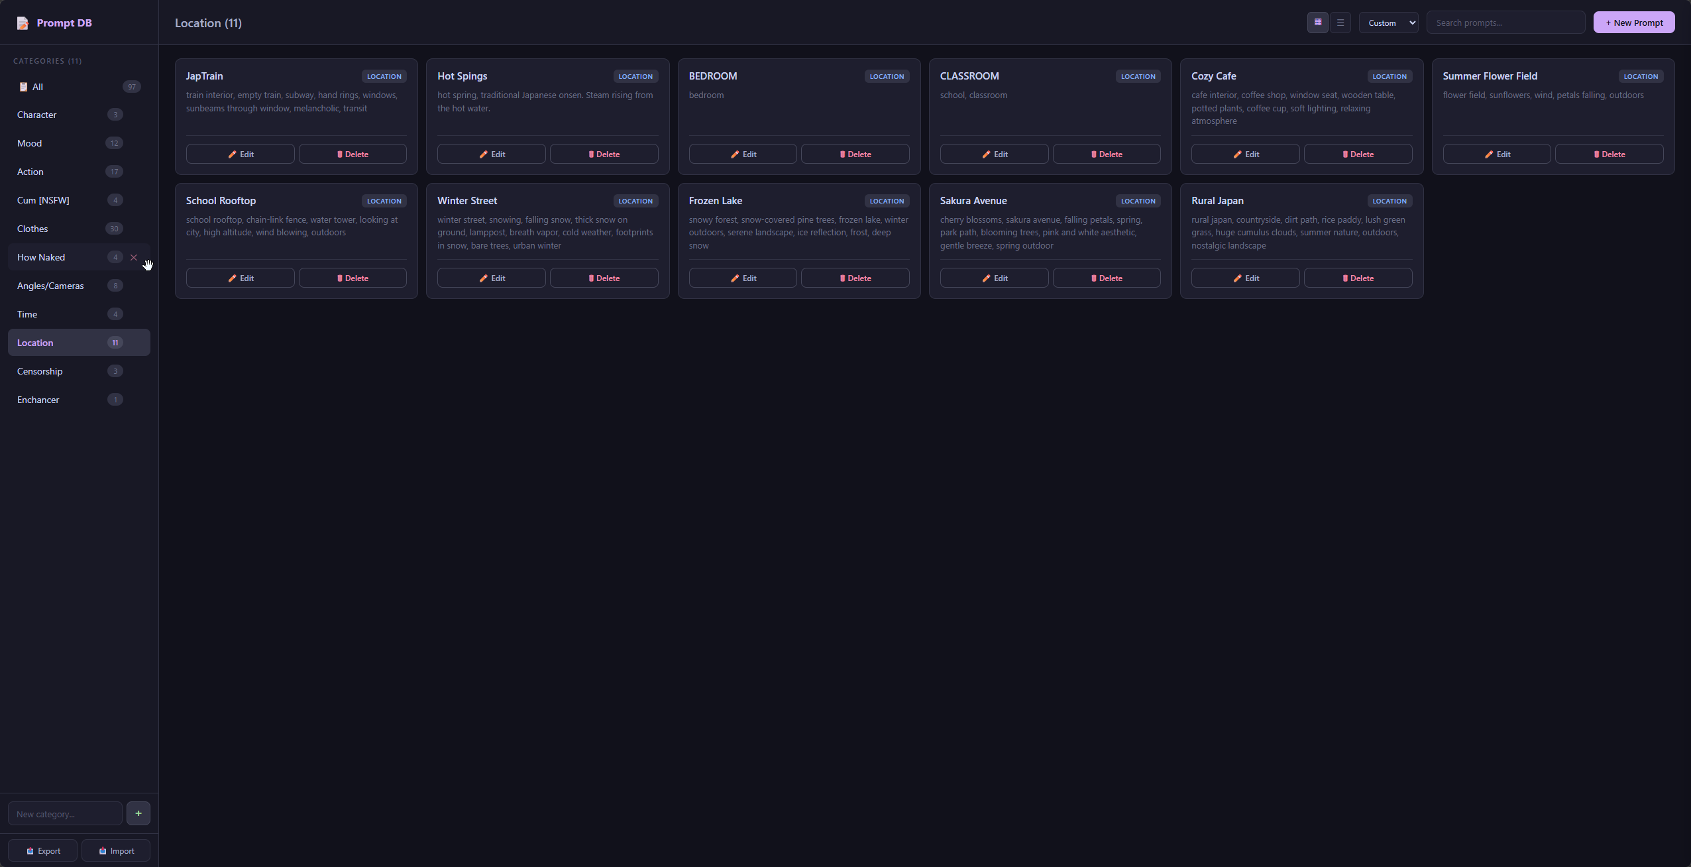Click the Prompt DB logo icon
Image resolution: width=1691 pixels, height=867 pixels.
(23, 23)
